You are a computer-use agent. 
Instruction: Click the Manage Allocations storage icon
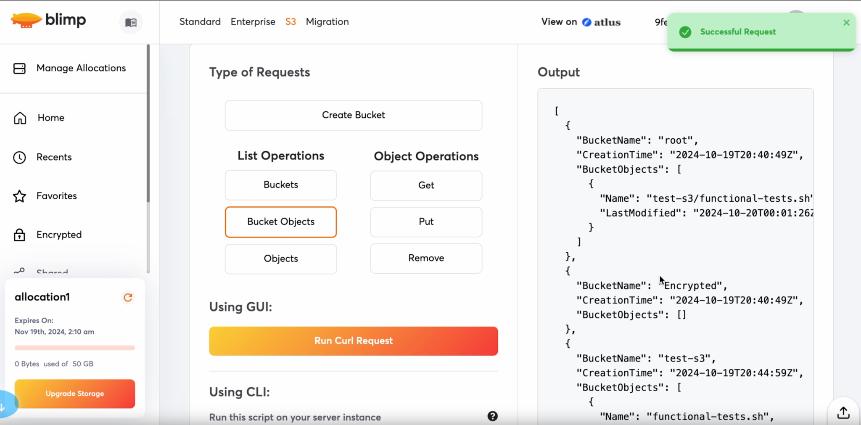19,69
